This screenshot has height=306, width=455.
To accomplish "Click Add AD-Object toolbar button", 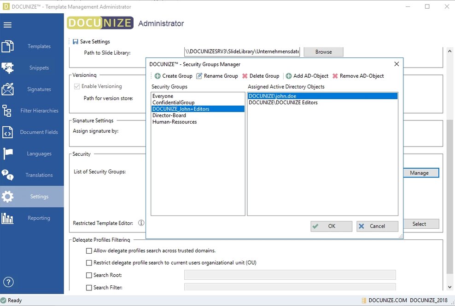I will (x=307, y=76).
